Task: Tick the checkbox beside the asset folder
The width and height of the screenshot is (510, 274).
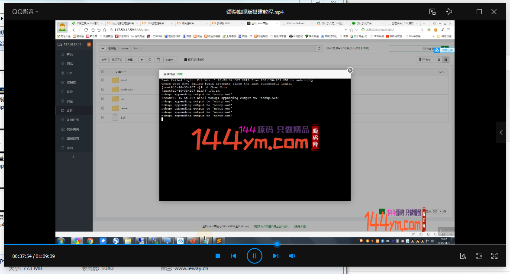Action: click(103, 80)
